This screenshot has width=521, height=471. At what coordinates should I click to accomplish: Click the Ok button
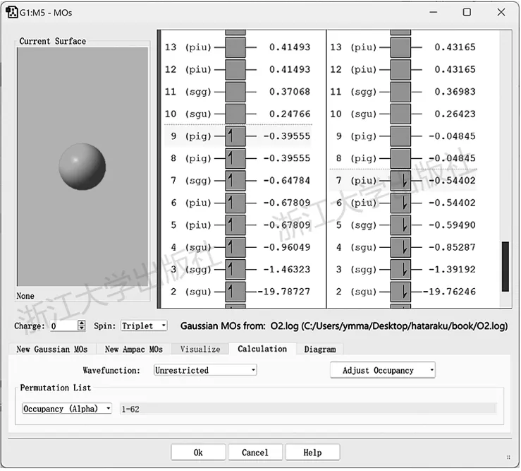pos(198,453)
